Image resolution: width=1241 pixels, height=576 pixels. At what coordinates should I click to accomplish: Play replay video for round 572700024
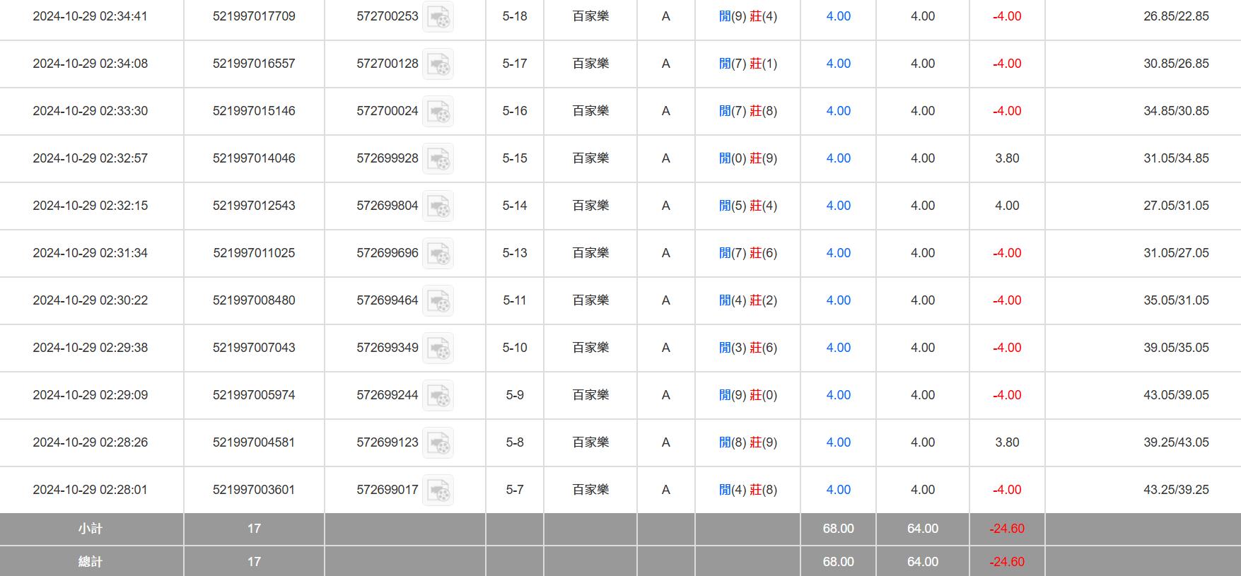438,112
